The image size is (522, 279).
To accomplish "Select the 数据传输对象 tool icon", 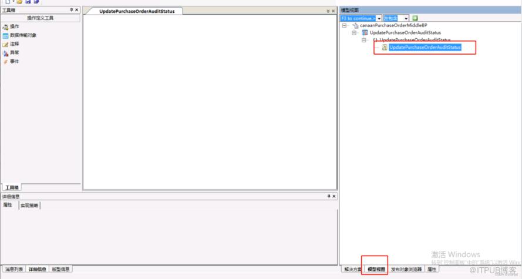I will (x=5, y=36).
